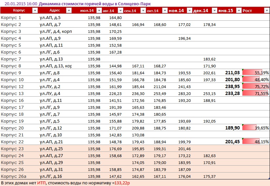Open the окт.14 column filter dropdown
270x186 pixels.
[x=165, y=11]
